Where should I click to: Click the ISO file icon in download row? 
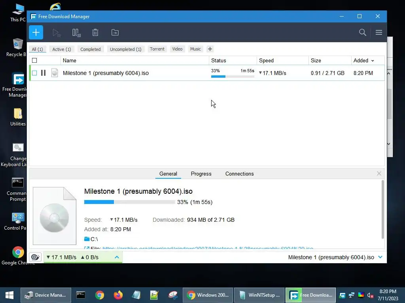55,73
